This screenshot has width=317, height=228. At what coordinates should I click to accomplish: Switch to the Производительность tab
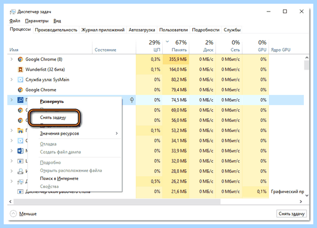tap(56, 30)
